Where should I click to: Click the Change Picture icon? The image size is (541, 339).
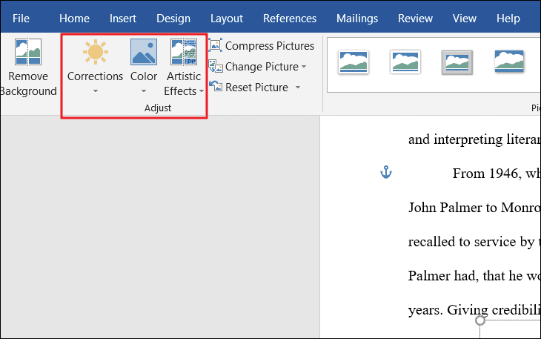[x=216, y=67]
